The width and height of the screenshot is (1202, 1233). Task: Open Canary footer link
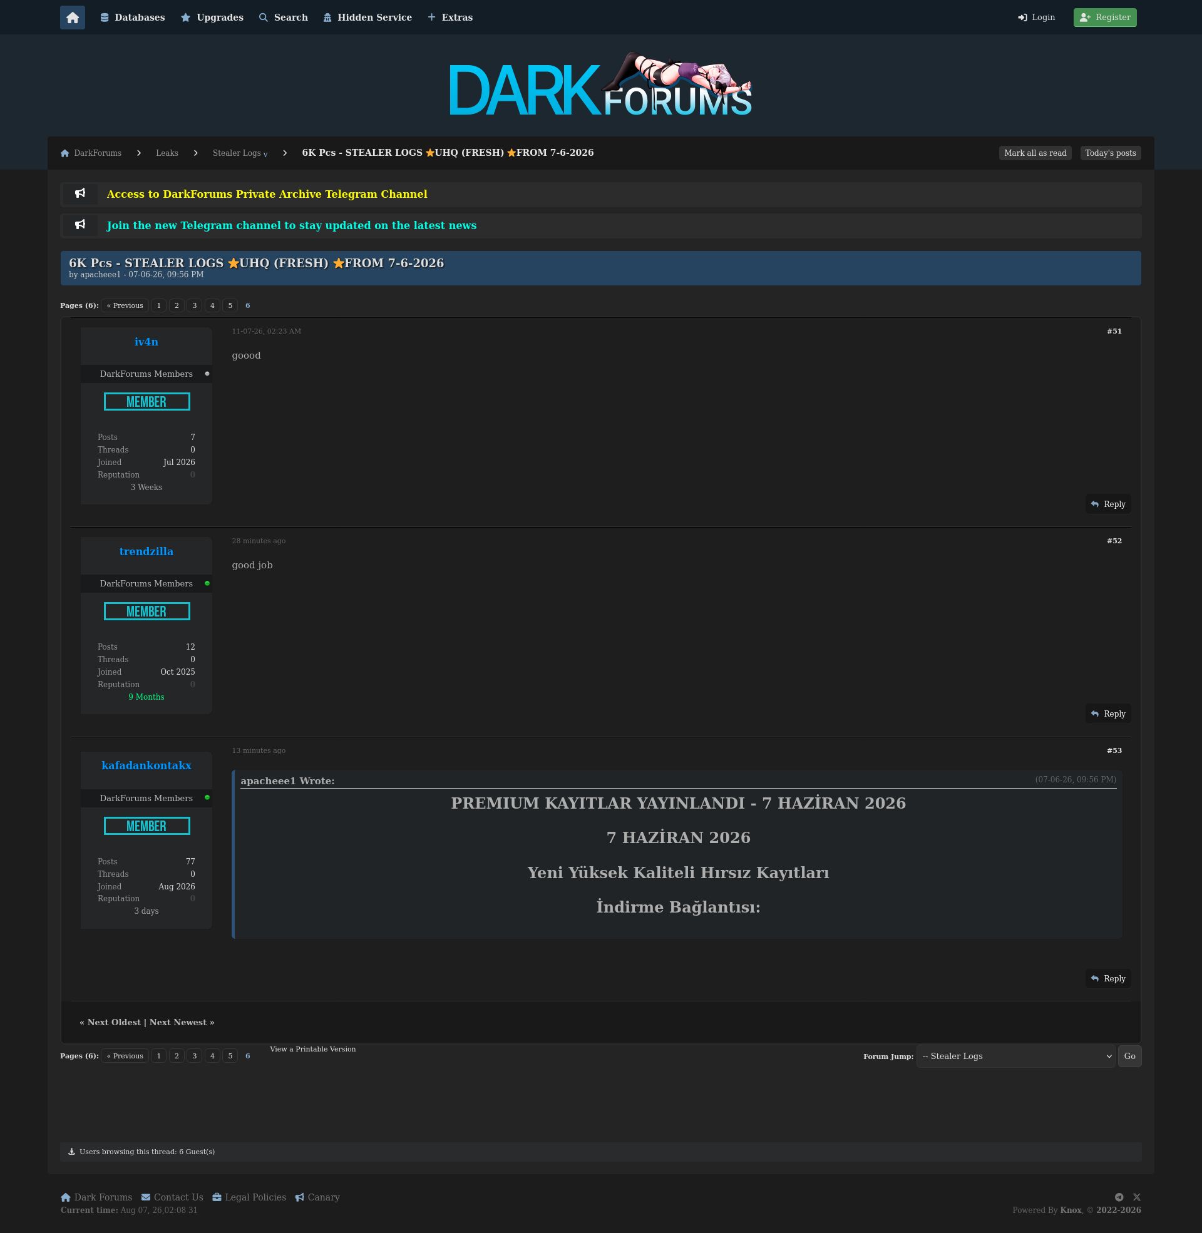tap(317, 1198)
